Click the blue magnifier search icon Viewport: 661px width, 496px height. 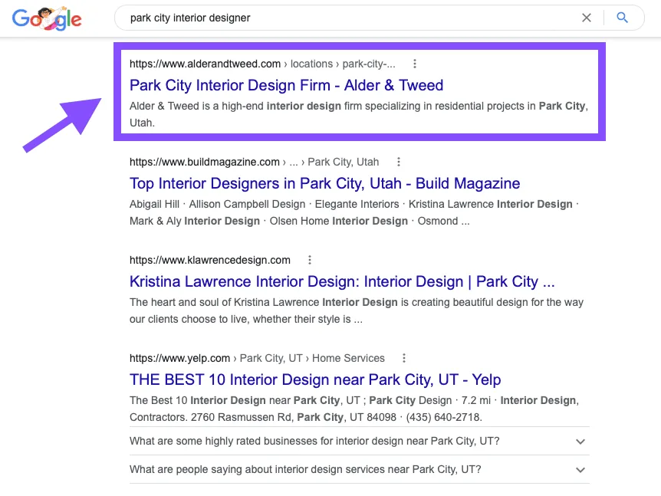point(622,18)
